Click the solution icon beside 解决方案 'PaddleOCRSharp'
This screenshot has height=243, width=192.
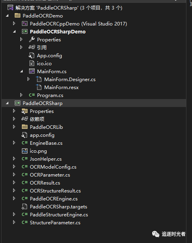pos(10,8)
